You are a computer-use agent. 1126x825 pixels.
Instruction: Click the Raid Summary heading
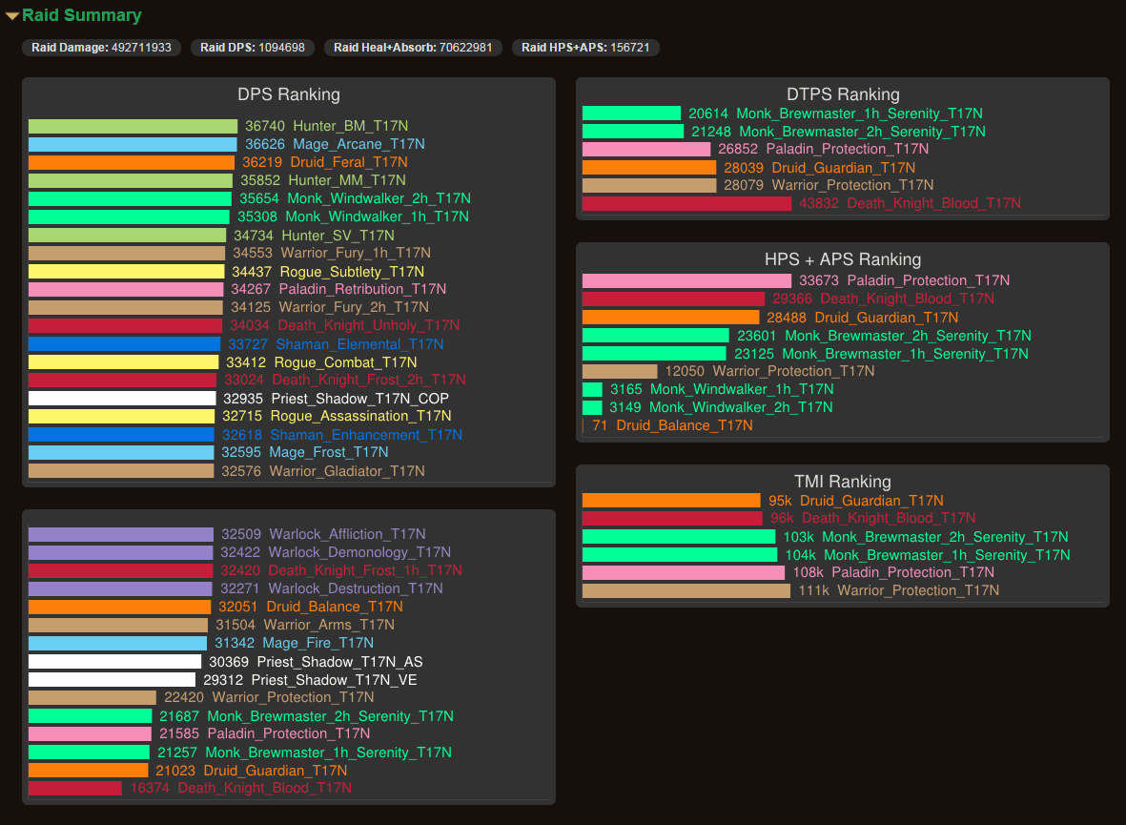pos(81,15)
